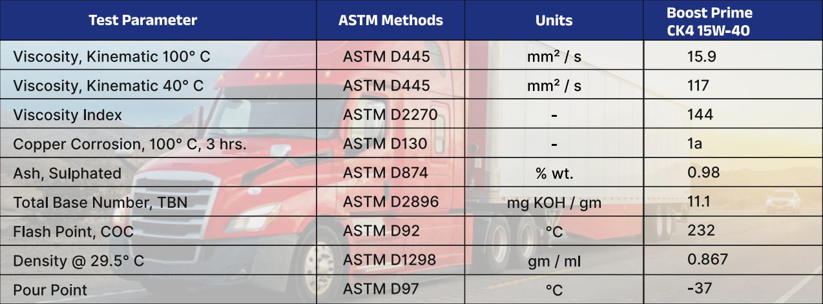823x304 pixels.
Task: Click the Viscosity Index parameter cell
Action: click(x=67, y=115)
